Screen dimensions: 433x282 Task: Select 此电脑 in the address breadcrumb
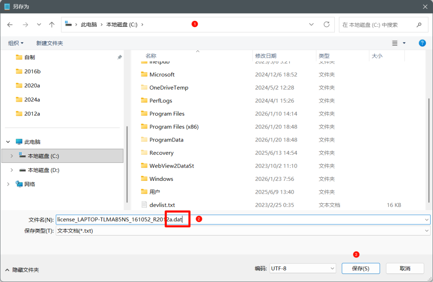tap(89, 24)
